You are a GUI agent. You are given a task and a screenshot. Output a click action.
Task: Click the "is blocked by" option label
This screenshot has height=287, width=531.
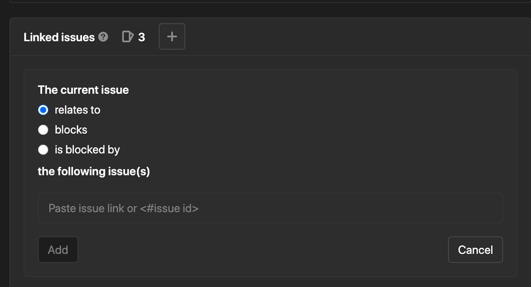(87, 150)
